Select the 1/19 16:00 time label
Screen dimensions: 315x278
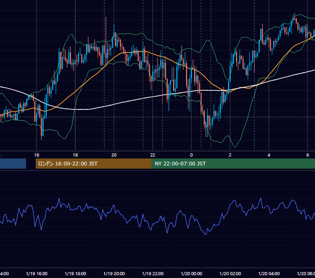[37, 273]
